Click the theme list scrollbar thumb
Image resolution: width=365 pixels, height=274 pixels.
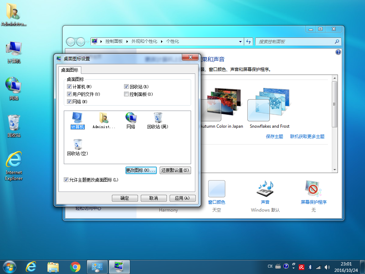point(334,104)
